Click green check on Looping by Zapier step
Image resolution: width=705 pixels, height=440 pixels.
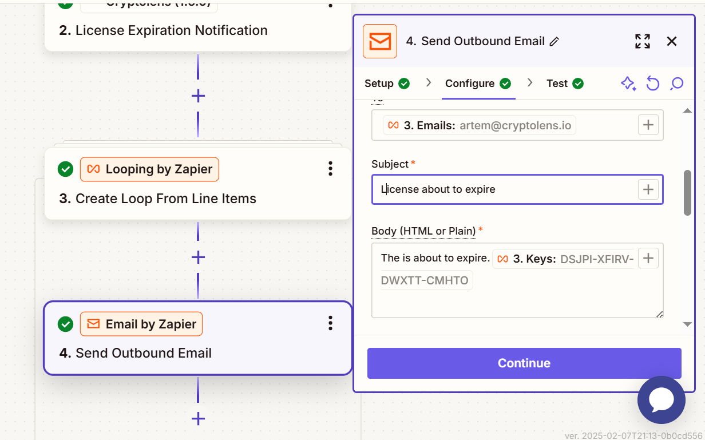click(x=66, y=169)
